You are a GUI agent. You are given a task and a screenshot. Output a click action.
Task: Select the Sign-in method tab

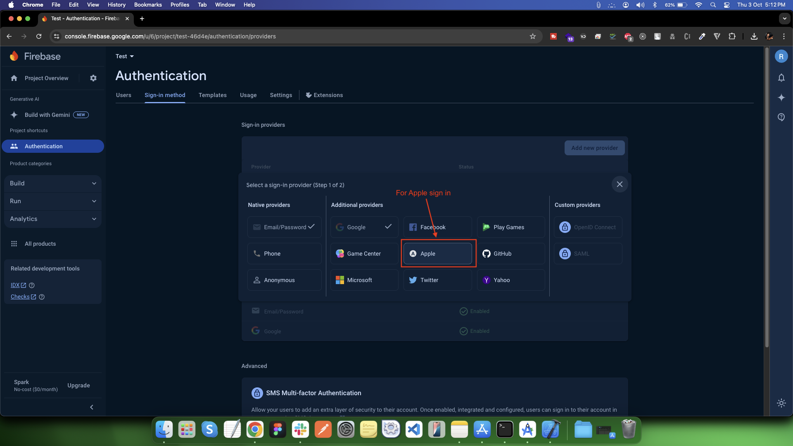point(165,95)
